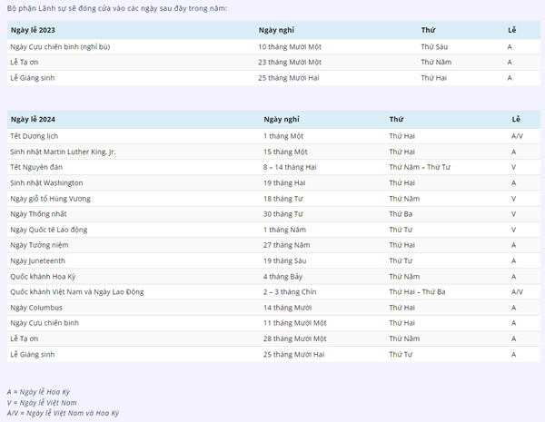Select 'Ngày Columbus' holiday name
The image size is (545, 422).
(x=36, y=308)
